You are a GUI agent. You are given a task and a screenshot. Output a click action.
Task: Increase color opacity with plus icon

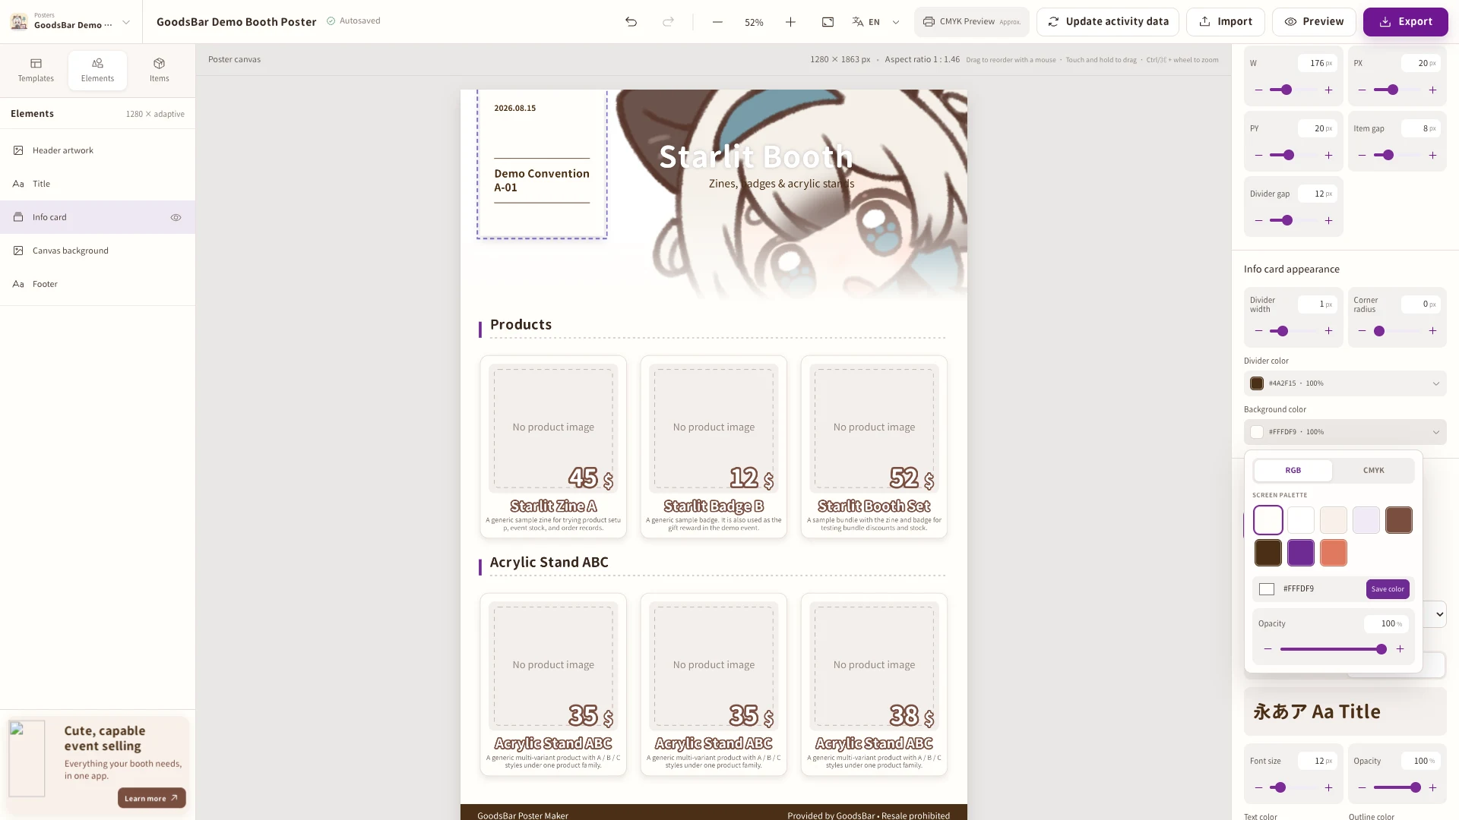point(1400,649)
